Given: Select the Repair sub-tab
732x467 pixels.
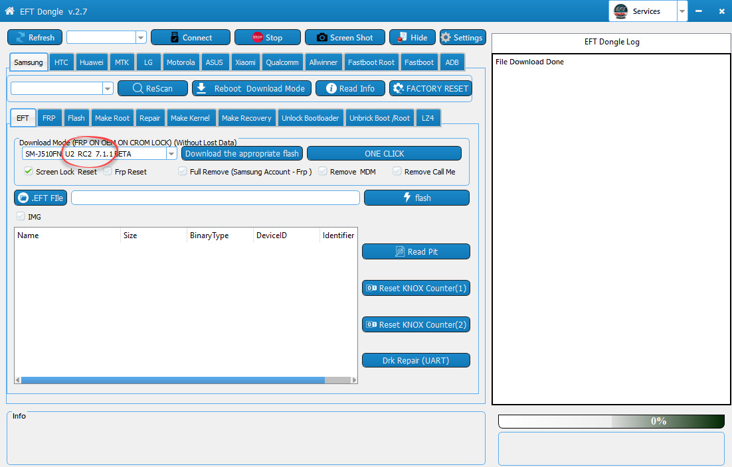Looking at the screenshot, I should tap(150, 118).
